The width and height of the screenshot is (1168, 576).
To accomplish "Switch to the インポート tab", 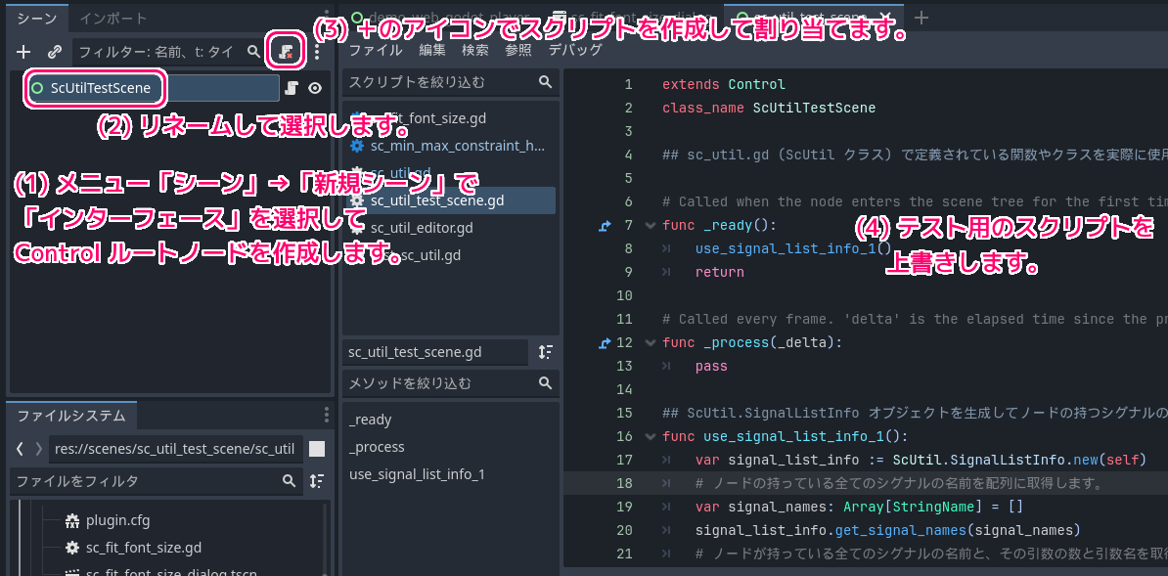I will click(113, 18).
